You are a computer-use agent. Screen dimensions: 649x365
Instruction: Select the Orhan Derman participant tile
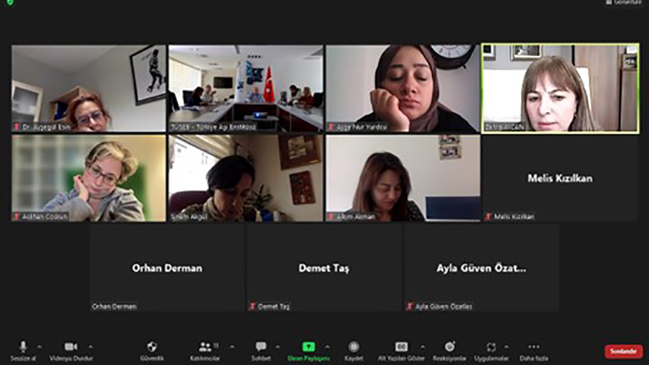167,268
